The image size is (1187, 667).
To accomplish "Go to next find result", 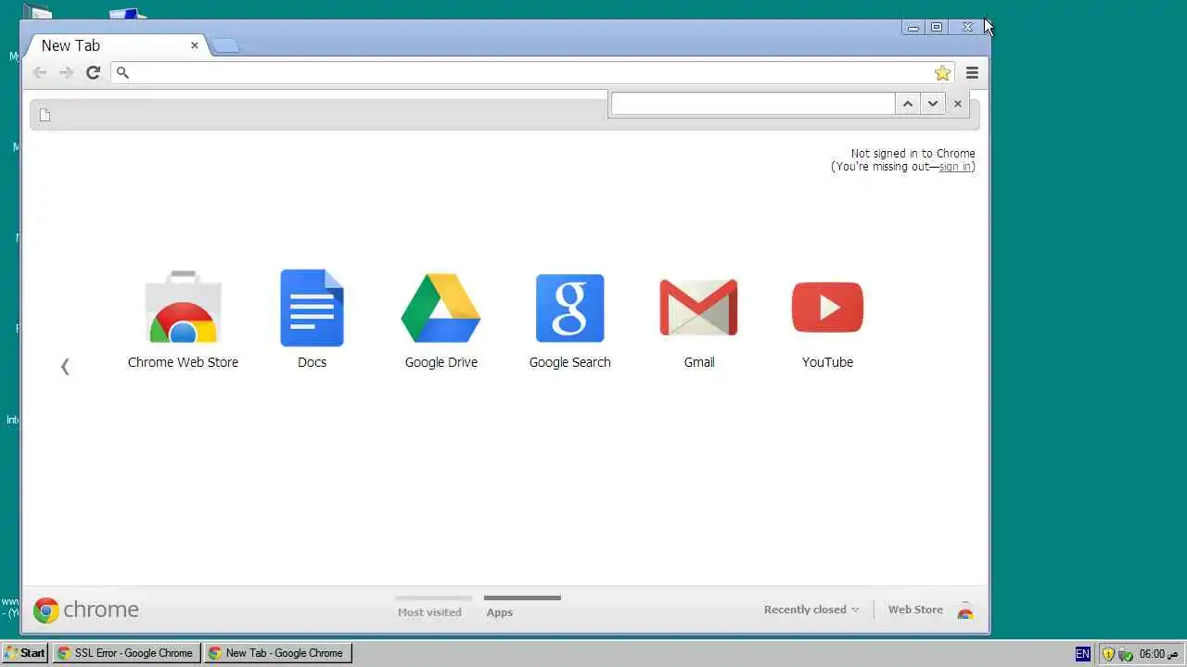I will click(933, 104).
